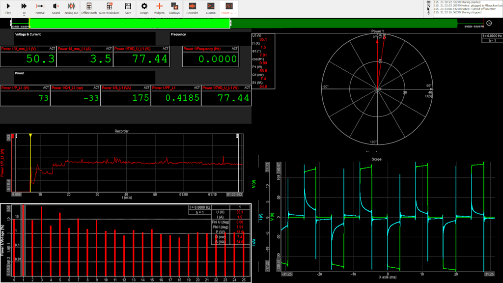Image resolution: width=503 pixels, height=283 pixels.
Task: Click the Power 1/P_L1 (W) axis label
Action: 2,162
